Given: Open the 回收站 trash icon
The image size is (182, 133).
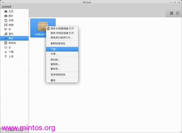Looking at the screenshot, I should tap(6, 43).
